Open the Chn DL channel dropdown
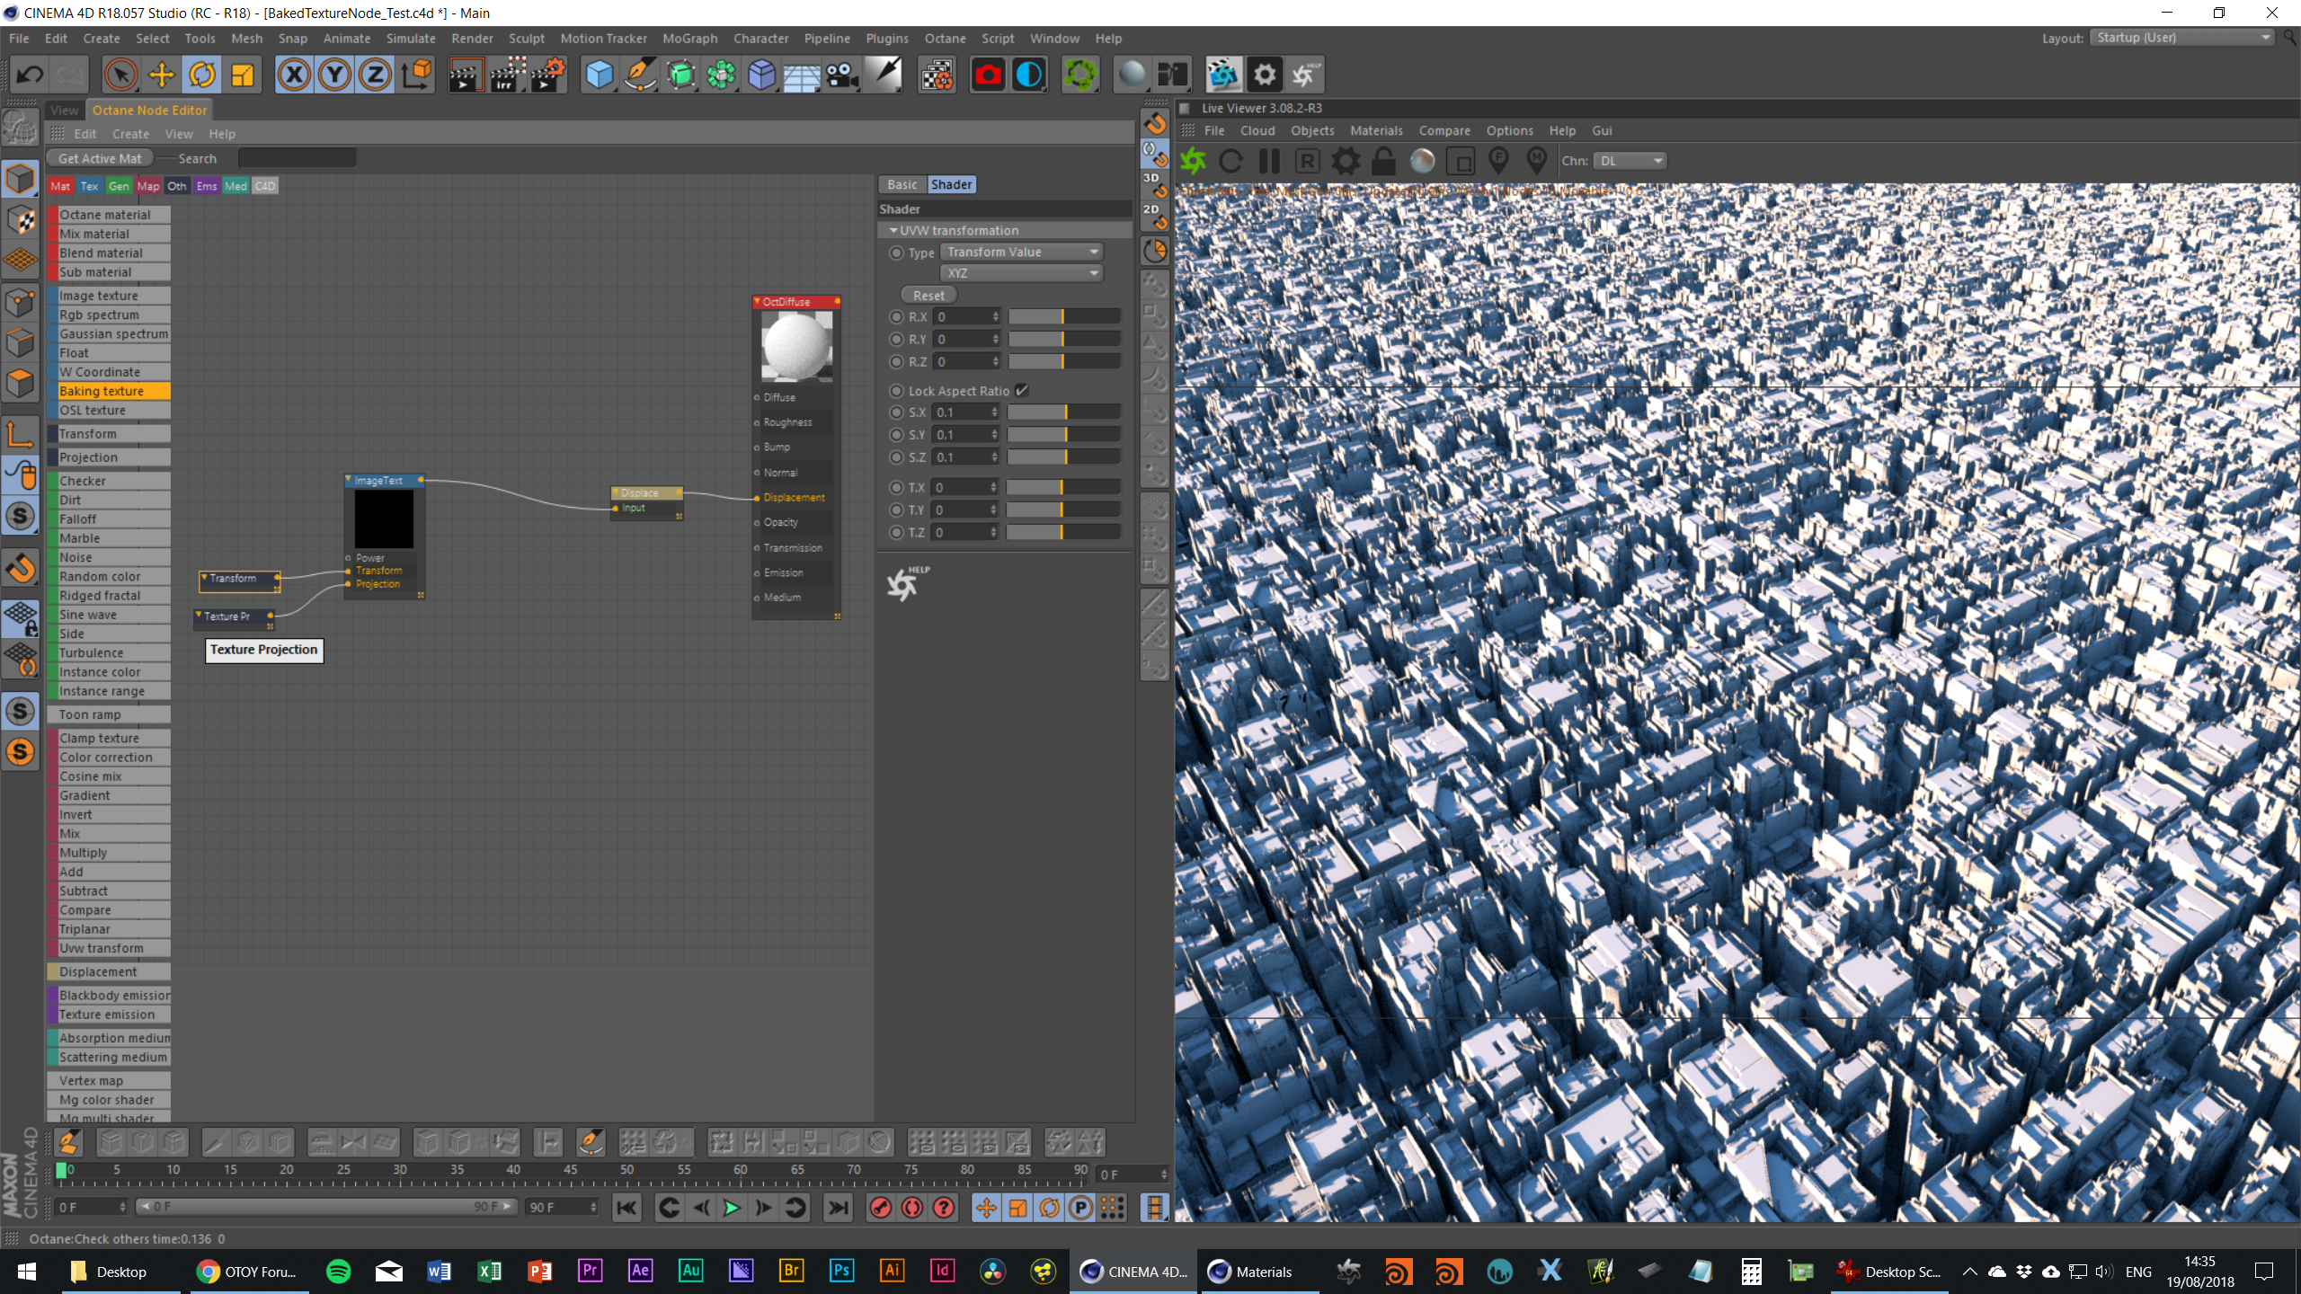This screenshot has width=2301, height=1294. coord(1630,161)
